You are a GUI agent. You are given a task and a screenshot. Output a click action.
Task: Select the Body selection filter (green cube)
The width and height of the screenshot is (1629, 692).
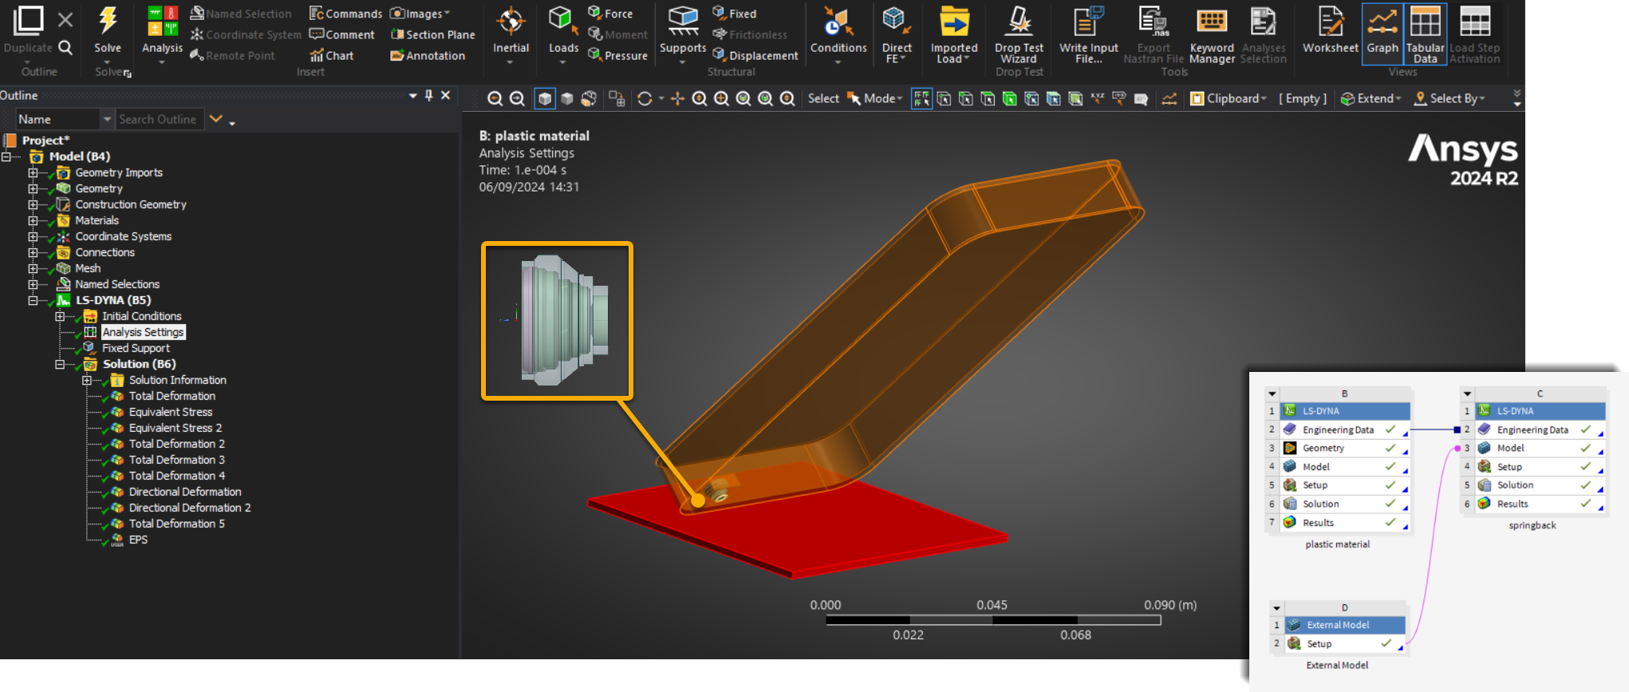(1009, 98)
